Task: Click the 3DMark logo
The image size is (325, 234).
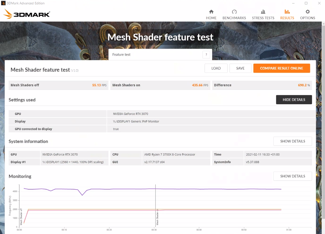Action: [x=27, y=14]
